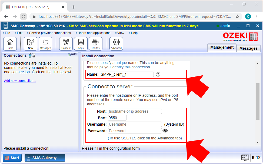Click the 9:12 clock
This screenshot has width=263, height=164.
[x=256, y=158]
